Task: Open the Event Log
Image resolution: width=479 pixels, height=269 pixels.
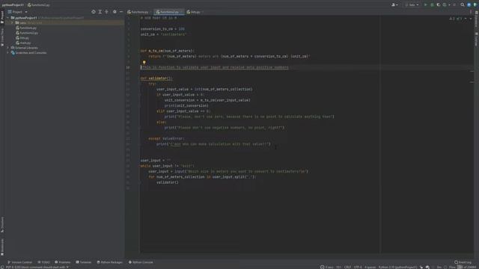Action: (463, 262)
